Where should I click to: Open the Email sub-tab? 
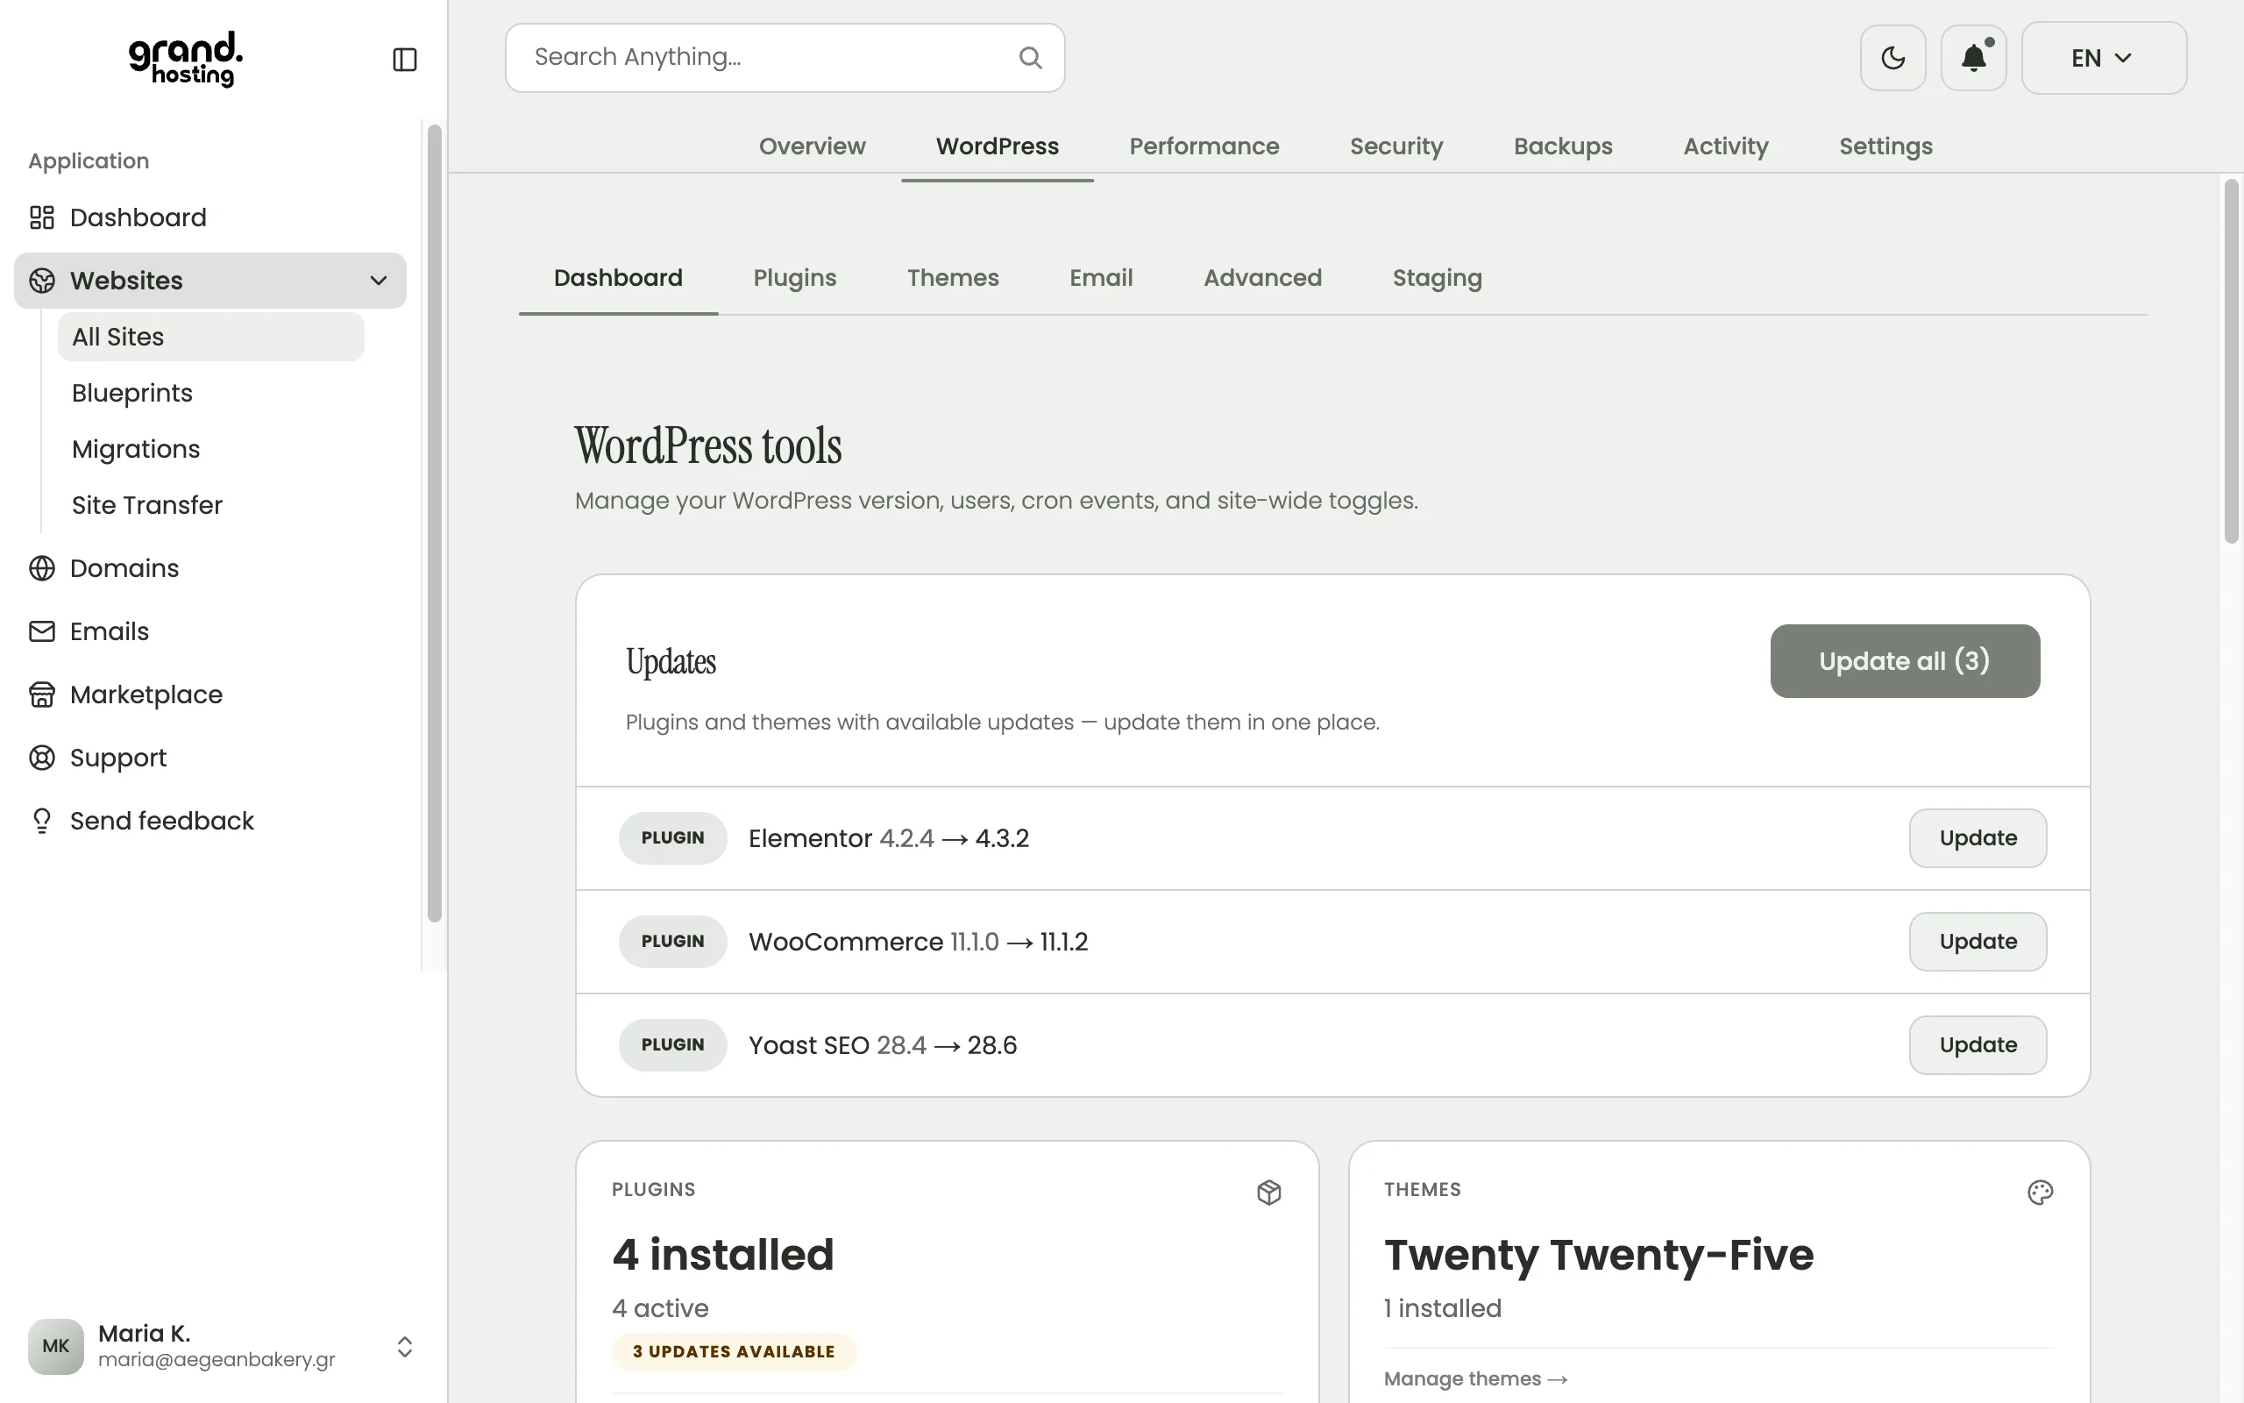click(1101, 277)
